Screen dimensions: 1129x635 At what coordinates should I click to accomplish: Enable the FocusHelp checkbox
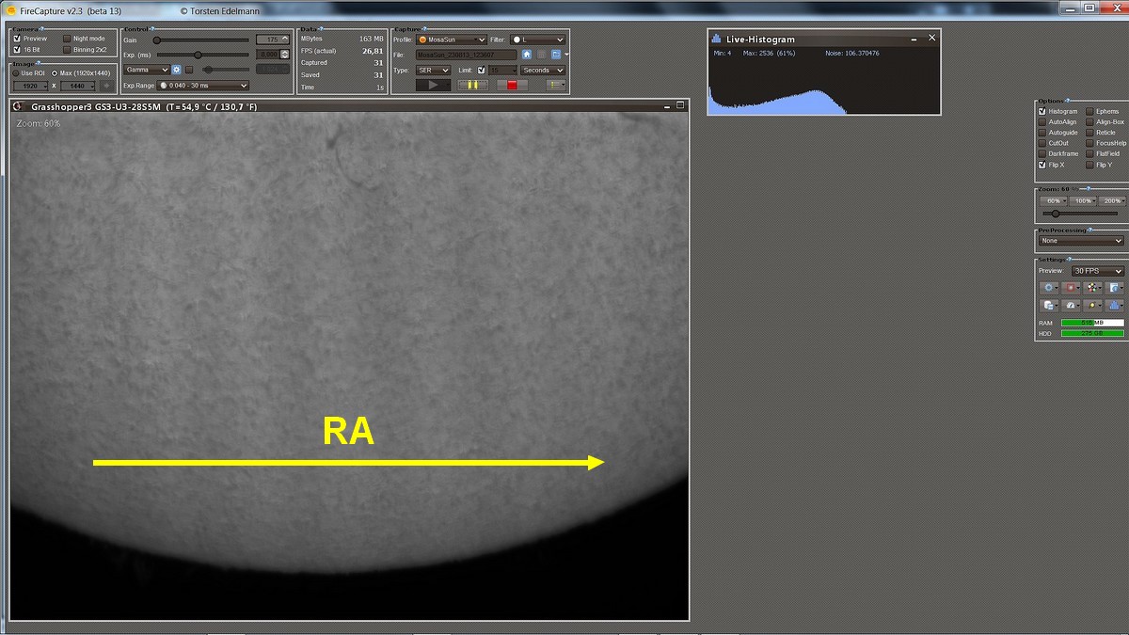click(x=1089, y=143)
